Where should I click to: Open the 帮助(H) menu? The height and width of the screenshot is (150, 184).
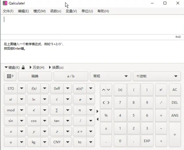click(x=103, y=11)
